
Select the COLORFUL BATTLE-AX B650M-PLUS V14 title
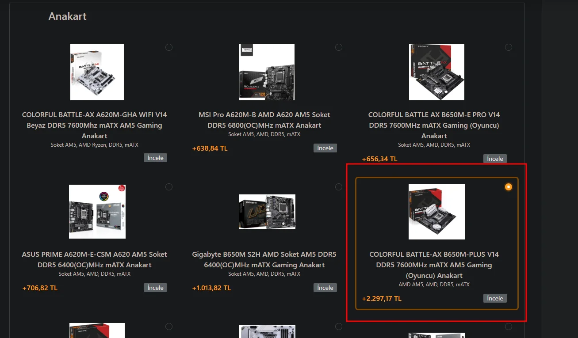(x=434, y=265)
